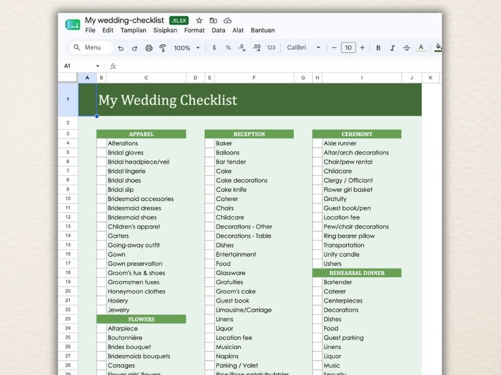Viewport: 501px width, 375px height.
Task: Select the FLOWERS header cell
Action: (x=141, y=319)
